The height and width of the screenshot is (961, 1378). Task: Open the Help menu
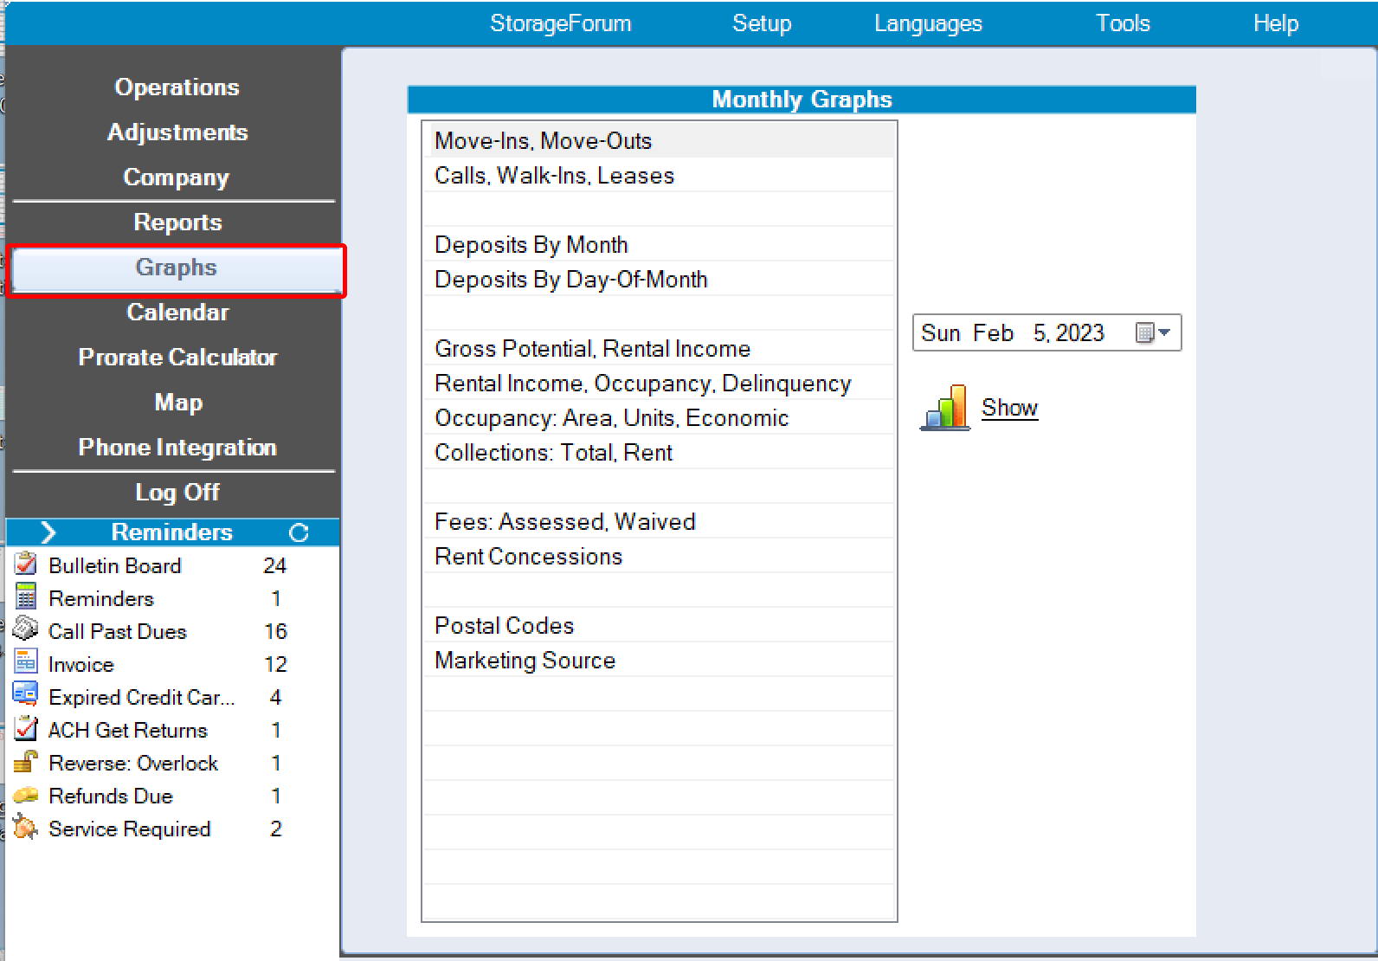point(1276,23)
